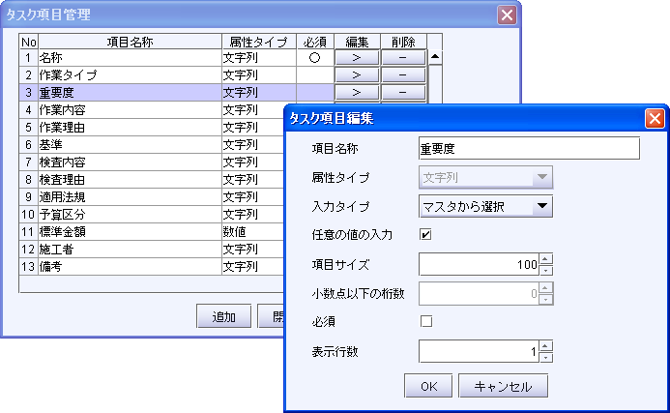Click the edit arrow button for 名称 row

click(x=357, y=57)
